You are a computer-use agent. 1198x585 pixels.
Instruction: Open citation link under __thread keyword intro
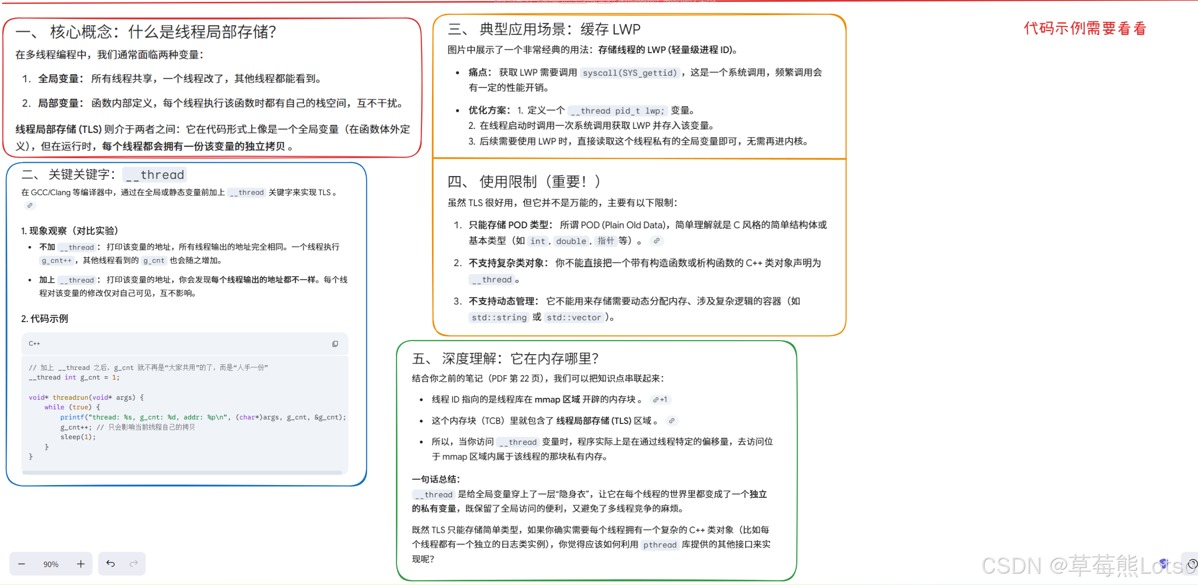[30, 206]
